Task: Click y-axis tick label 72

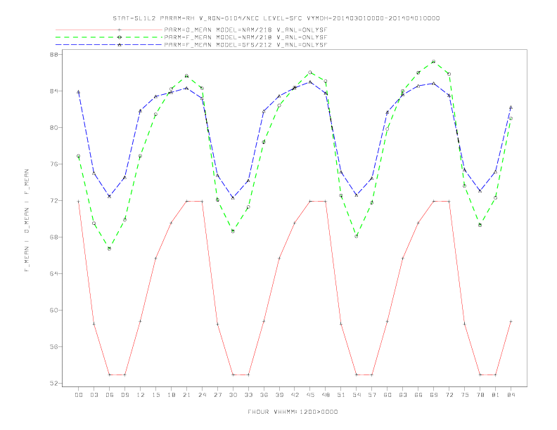Action: 54,200
